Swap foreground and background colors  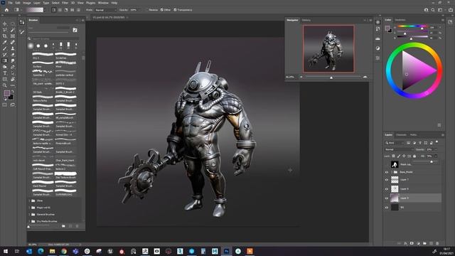13,92
